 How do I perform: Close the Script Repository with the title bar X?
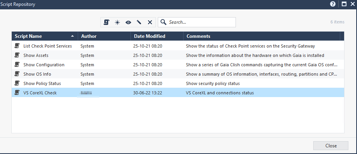click(x=352, y=4)
